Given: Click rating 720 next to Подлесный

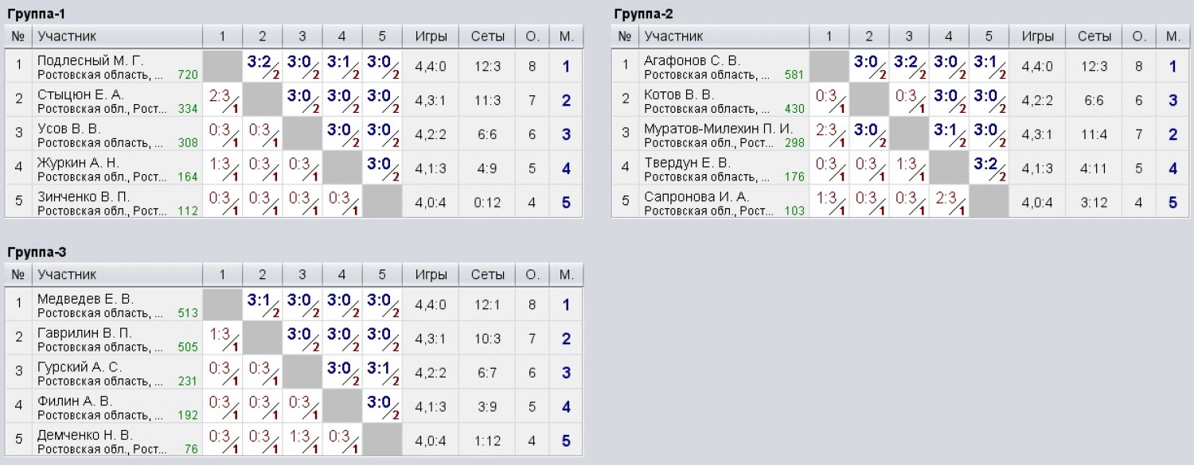Looking at the screenshot, I should [x=187, y=75].
